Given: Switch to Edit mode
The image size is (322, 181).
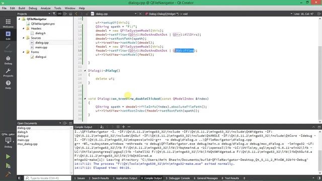Looking at the screenshot, I should [x=8, y=36].
